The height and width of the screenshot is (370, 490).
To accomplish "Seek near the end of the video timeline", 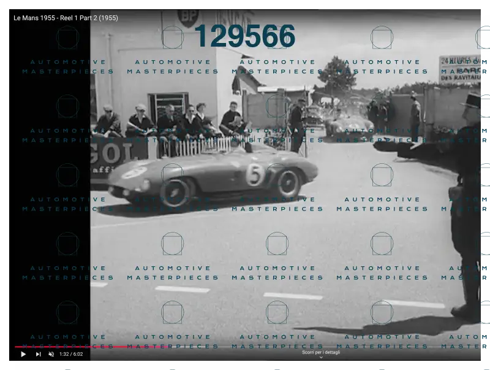I will tap(469, 347).
